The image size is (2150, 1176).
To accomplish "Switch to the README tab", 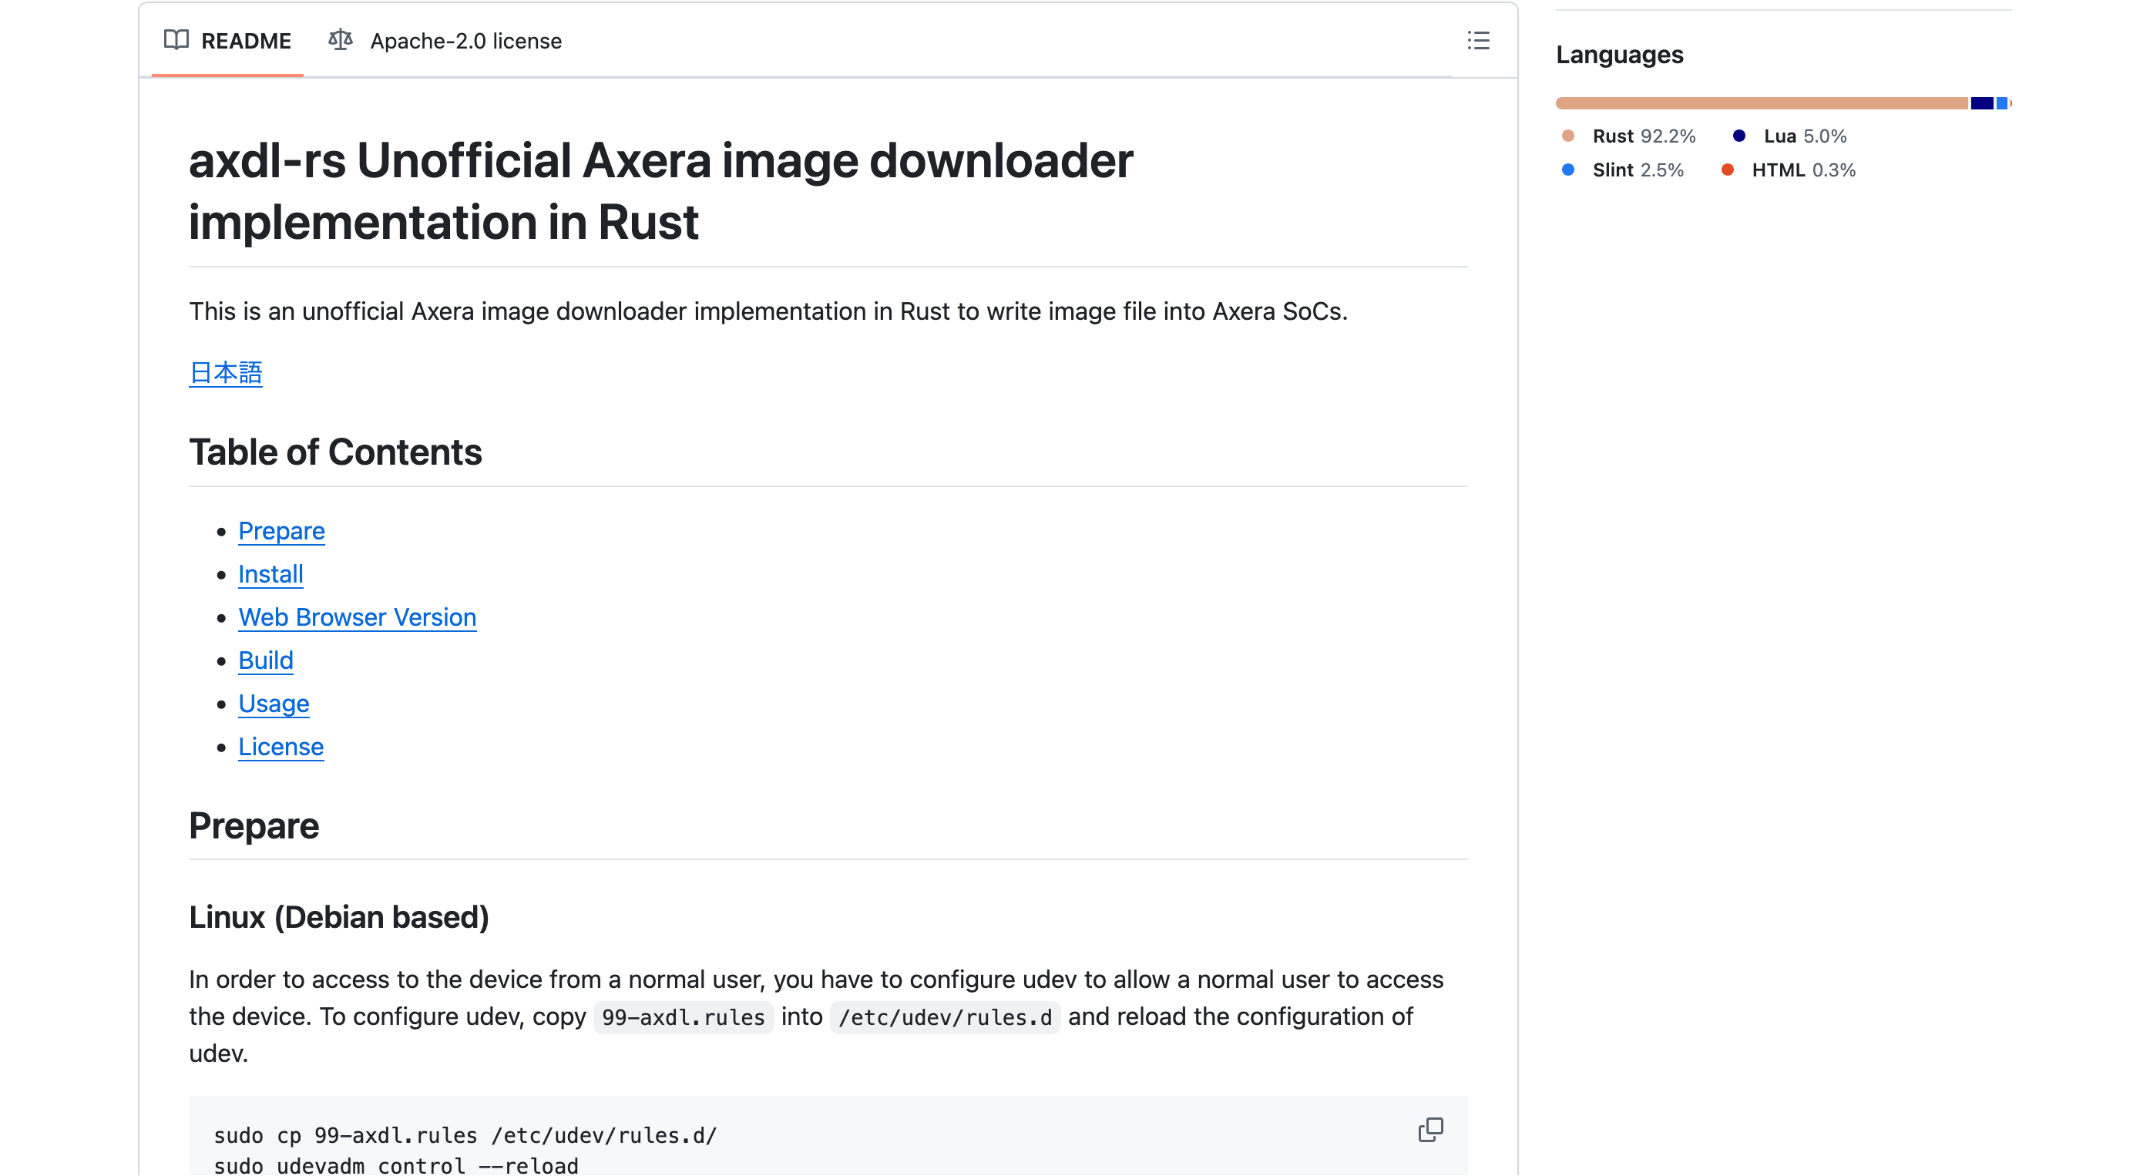I will [x=228, y=41].
